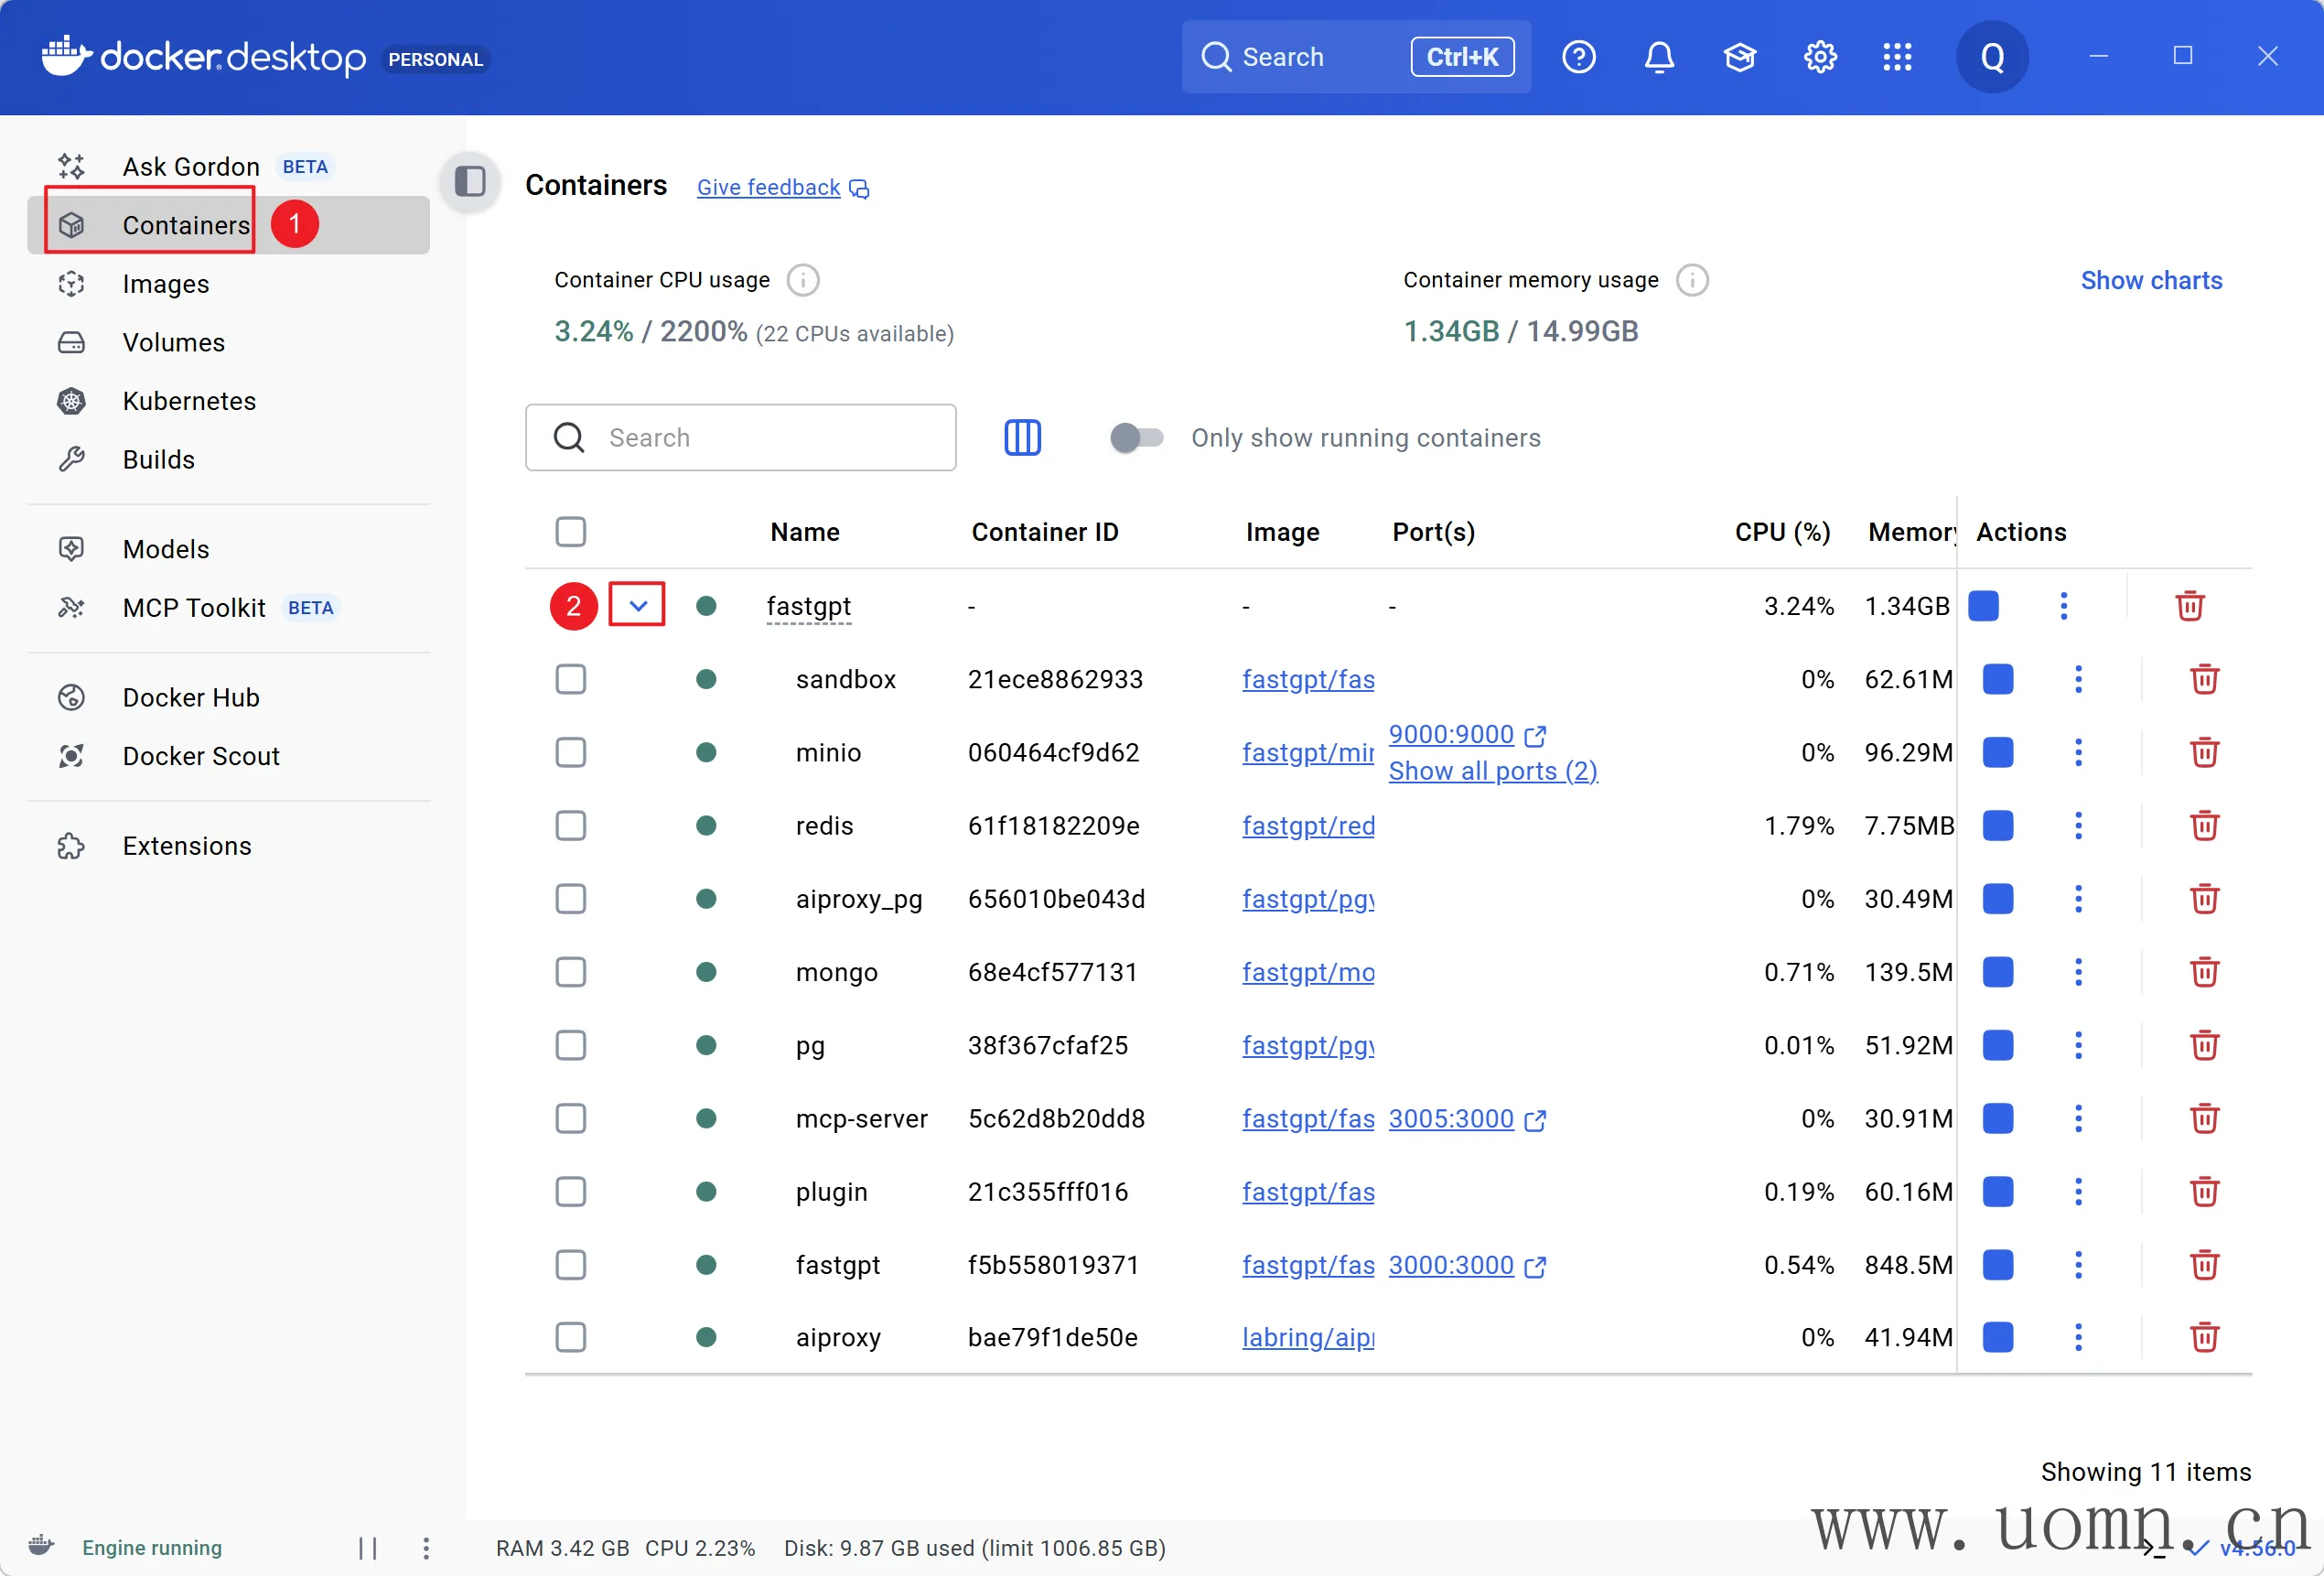Image resolution: width=2324 pixels, height=1576 pixels.
Task: Expand Show all ports (2) for minio
Action: tap(1492, 771)
